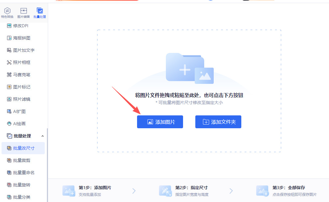This screenshot has height=202, width=329.
Task: Click the AI绘画 palette icon
Action: (9, 124)
